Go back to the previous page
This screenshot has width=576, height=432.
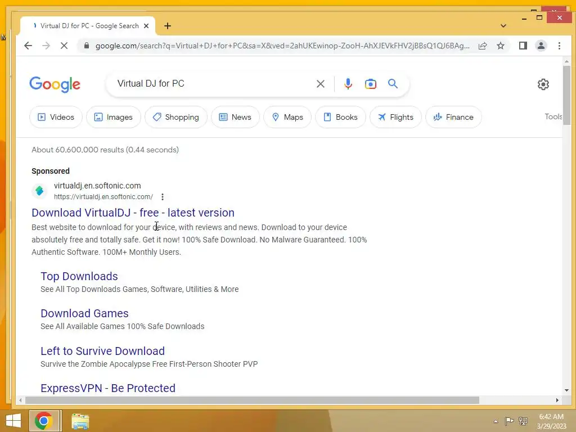pos(28,46)
